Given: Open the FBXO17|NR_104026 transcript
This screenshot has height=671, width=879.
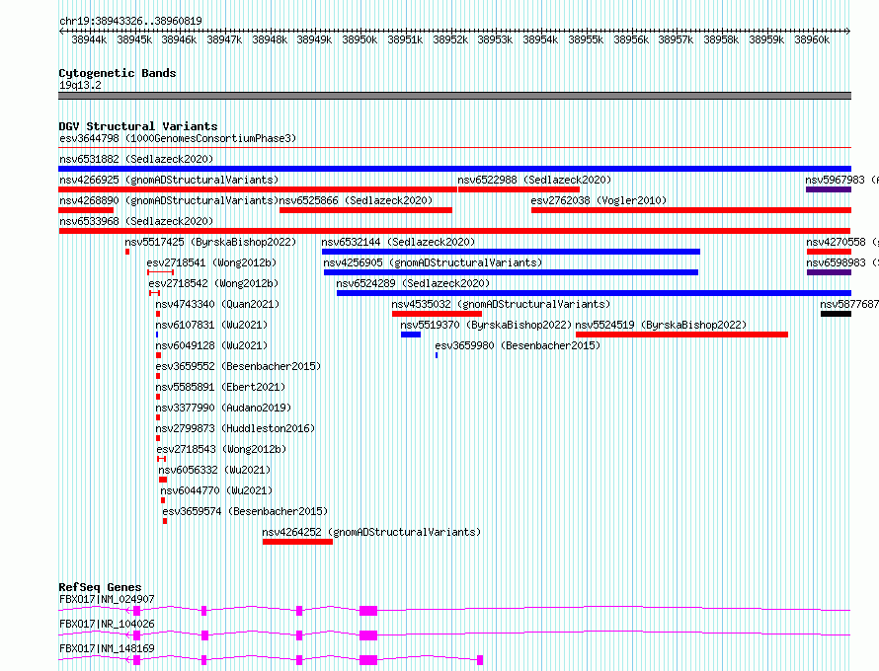Looking at the screenshot, I should click(107, 624).
